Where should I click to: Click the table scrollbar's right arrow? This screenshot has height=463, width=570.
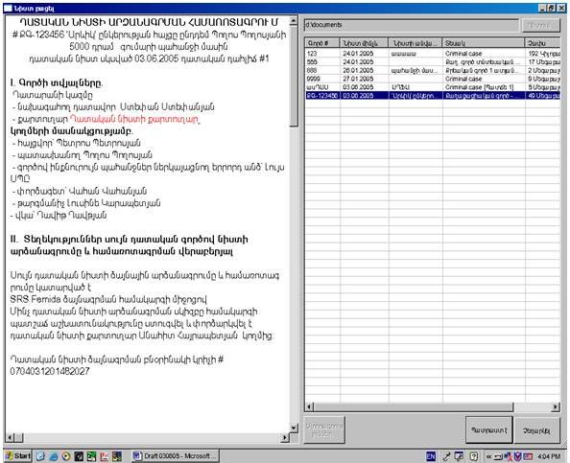point(556,407)
